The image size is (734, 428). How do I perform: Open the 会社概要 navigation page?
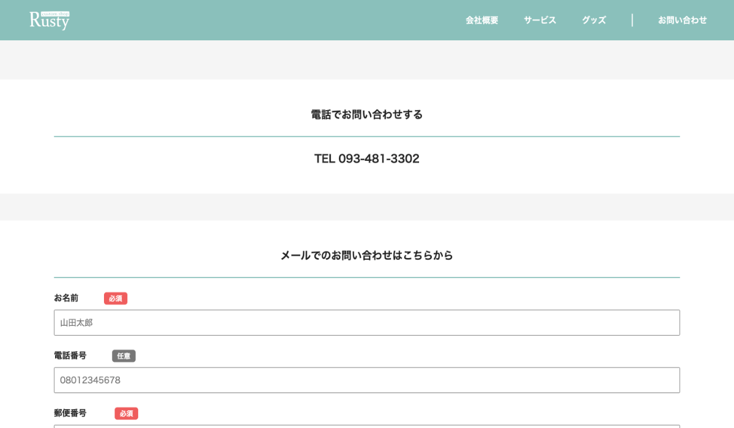tap(481, 20)
